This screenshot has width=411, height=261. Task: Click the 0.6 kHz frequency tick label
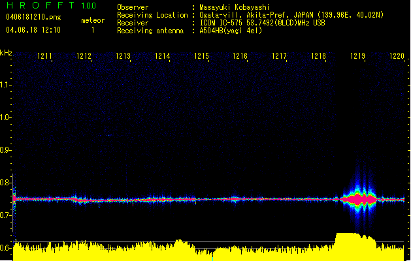[5, 248]
